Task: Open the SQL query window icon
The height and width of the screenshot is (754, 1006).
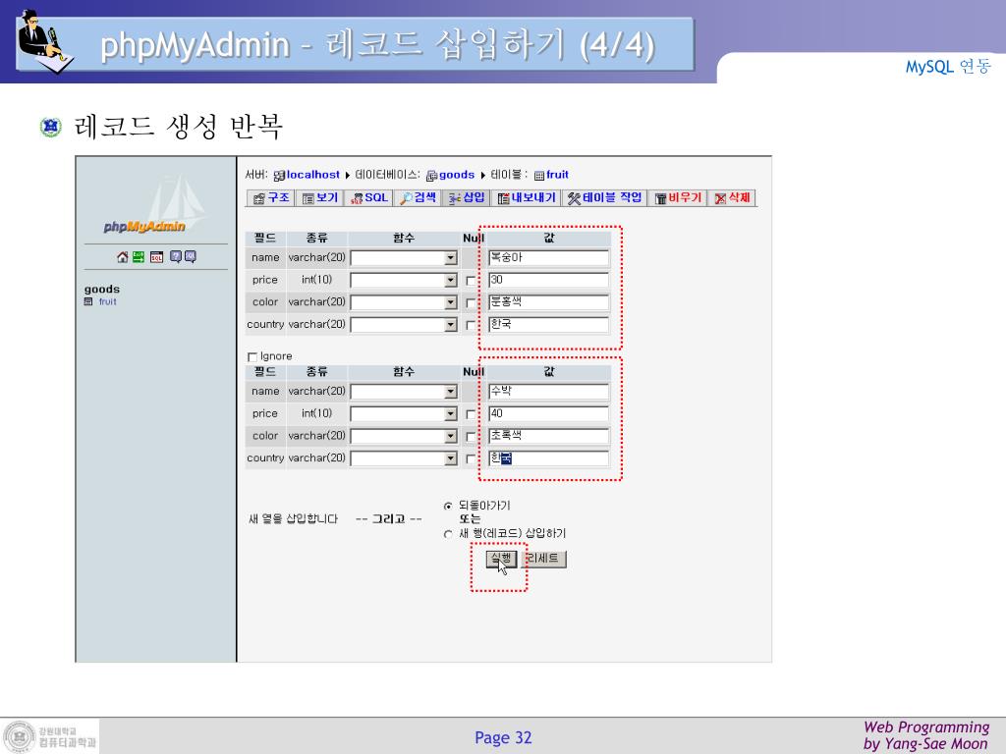Action: [x=156, y=257]
